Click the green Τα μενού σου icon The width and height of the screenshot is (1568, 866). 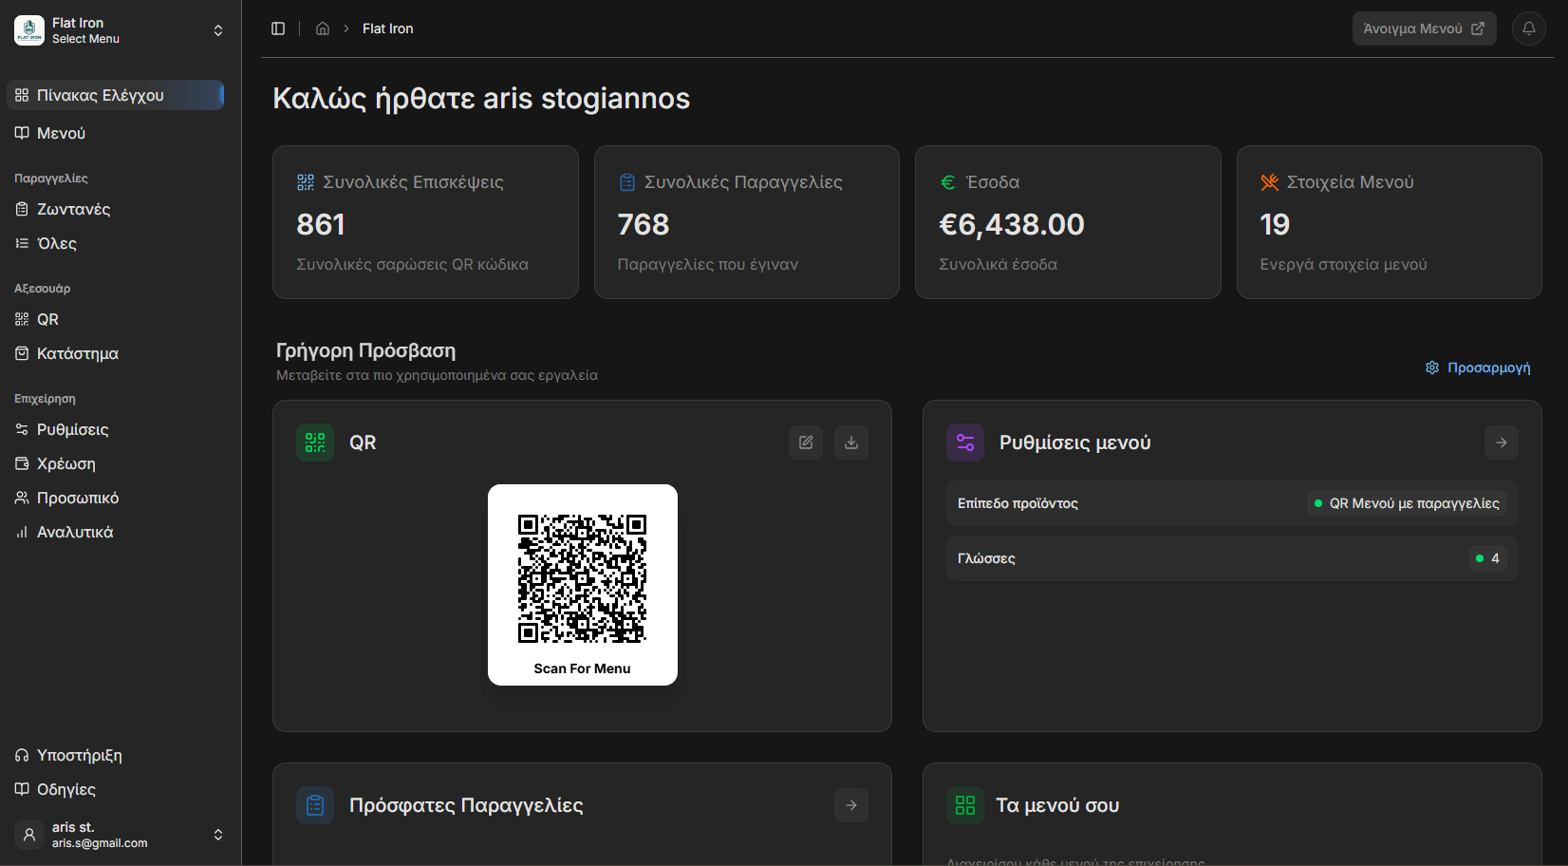point(965,805)
